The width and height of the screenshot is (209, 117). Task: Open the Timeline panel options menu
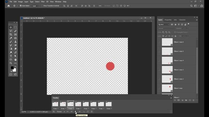coord(171,98)
